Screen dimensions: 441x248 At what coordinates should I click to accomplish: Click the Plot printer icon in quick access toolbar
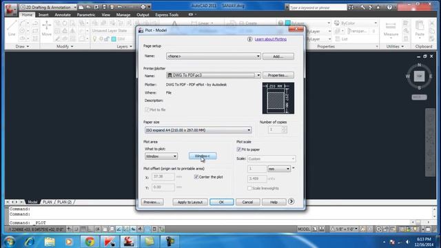coord(143,7)
